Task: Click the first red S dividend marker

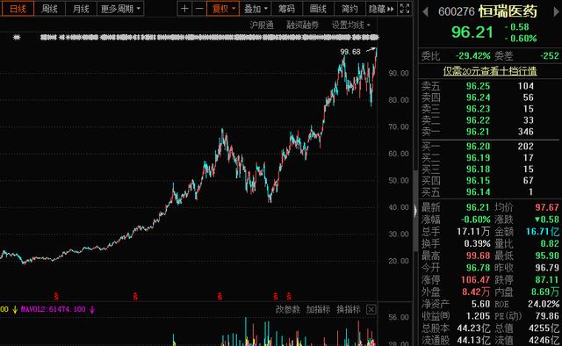Action: [56, 296]
